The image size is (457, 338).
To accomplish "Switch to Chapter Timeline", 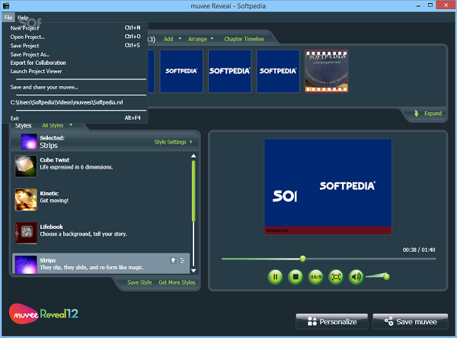I will point(244,39).
